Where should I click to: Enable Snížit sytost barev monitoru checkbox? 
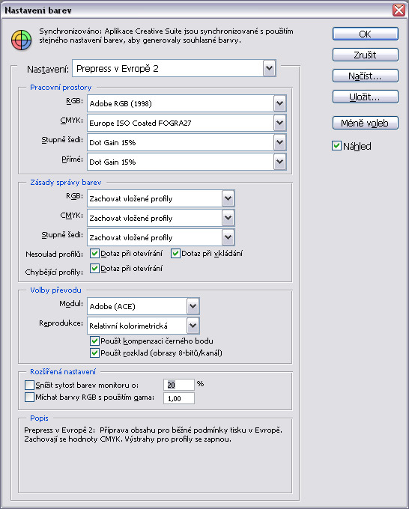[29, 385]
